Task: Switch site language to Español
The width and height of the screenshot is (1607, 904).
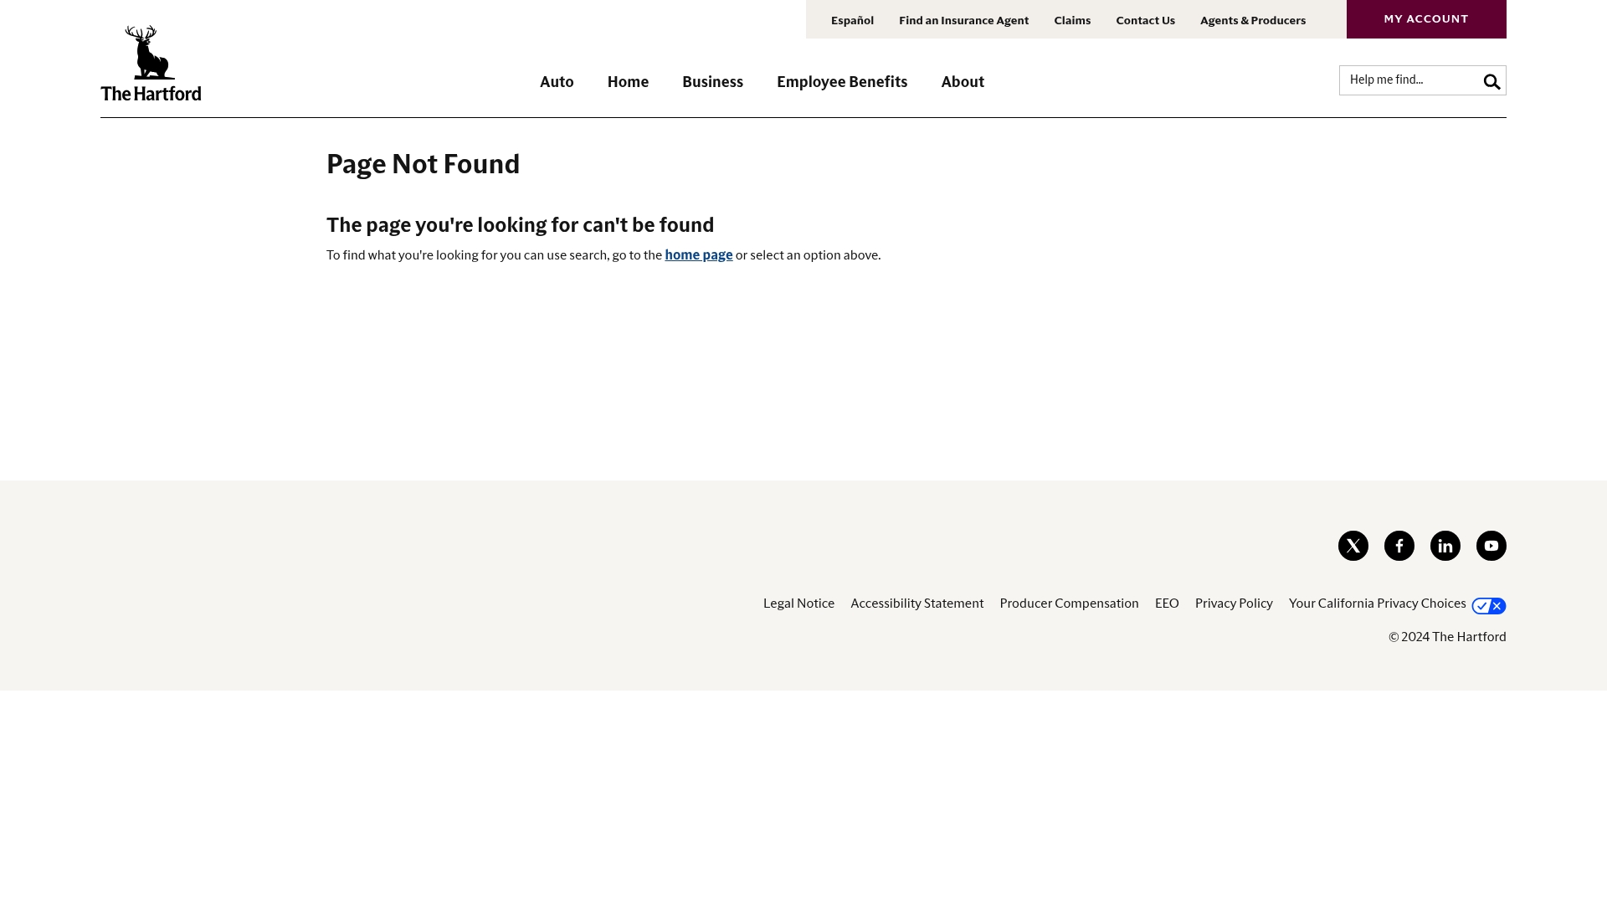Action: tap(852, 20)
